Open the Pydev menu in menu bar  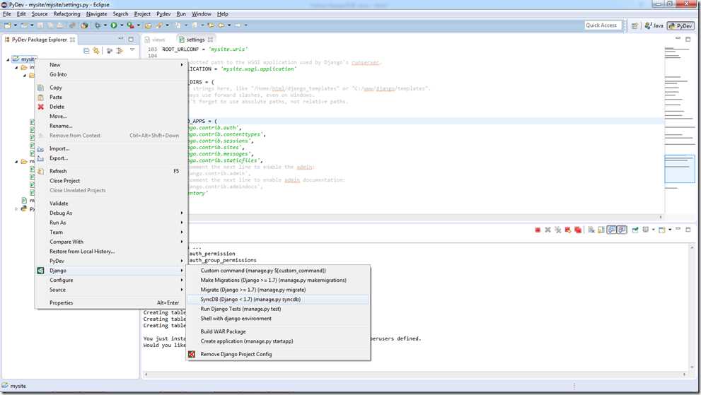coord(163,14)
